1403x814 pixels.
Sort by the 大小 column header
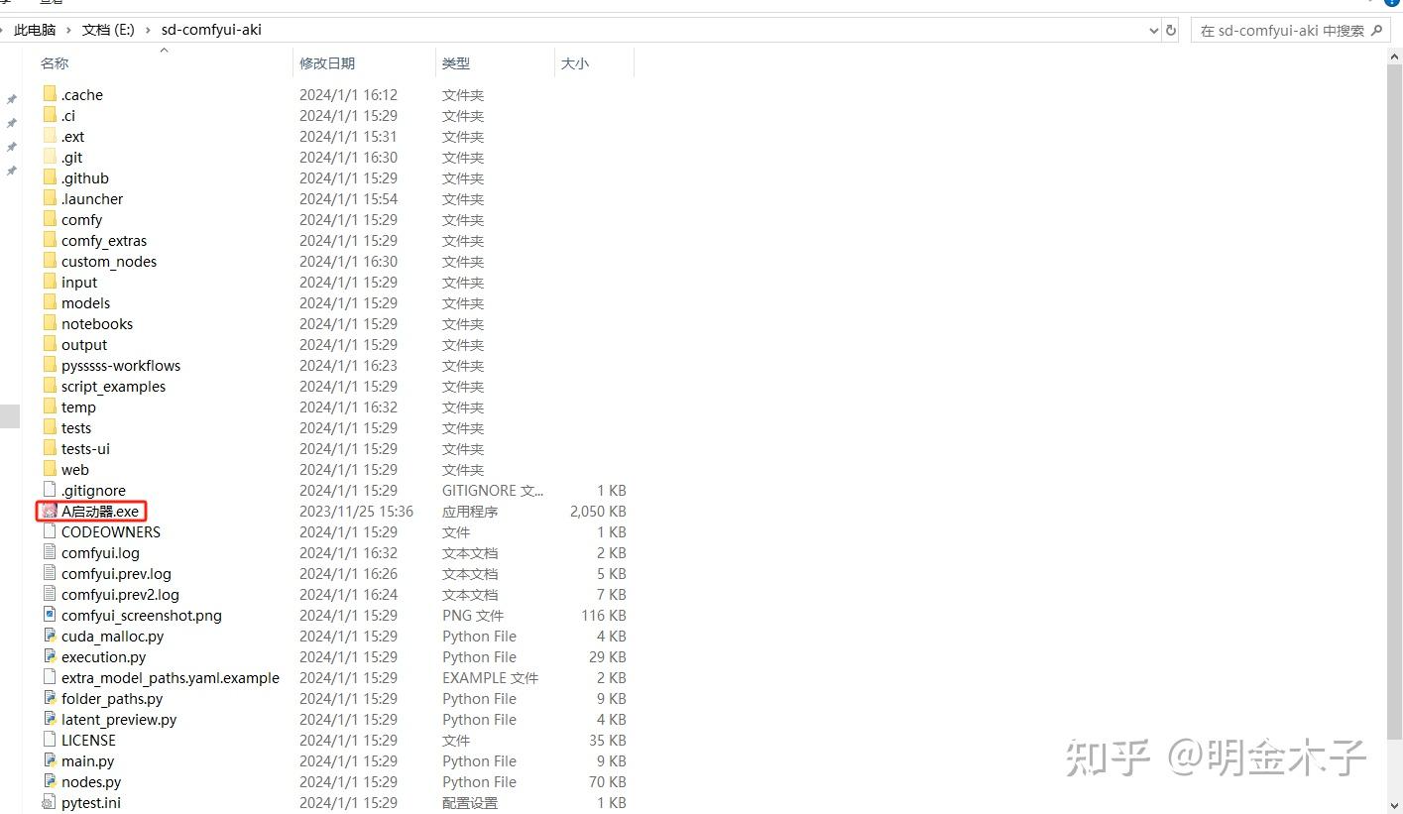coord(575,62)
